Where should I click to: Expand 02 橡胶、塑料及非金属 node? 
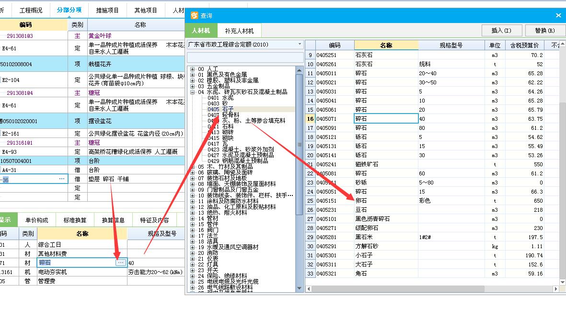[x=192, y=80]
